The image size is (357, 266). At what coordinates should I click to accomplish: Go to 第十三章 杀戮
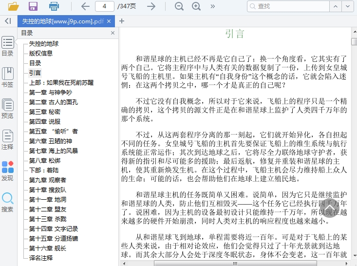[x=47, y=219]
